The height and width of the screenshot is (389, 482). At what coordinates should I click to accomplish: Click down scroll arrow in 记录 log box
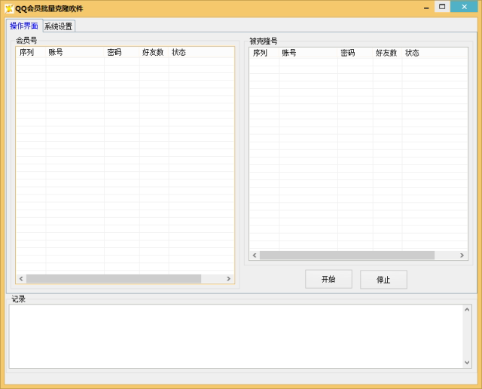coord(467,363)
